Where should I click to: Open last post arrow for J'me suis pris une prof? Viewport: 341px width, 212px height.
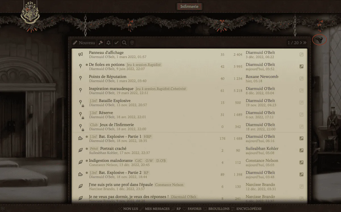point(302,186)
